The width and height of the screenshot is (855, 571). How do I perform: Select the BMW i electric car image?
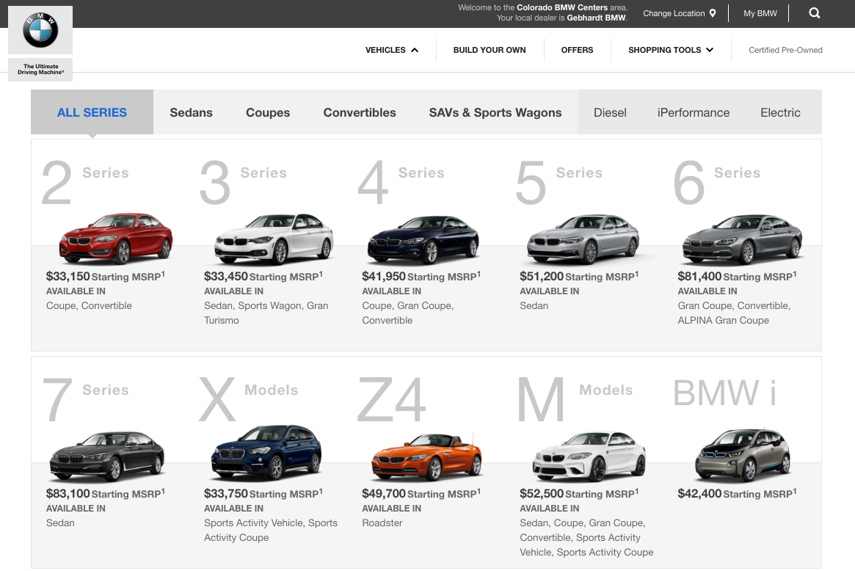(743, 455)
